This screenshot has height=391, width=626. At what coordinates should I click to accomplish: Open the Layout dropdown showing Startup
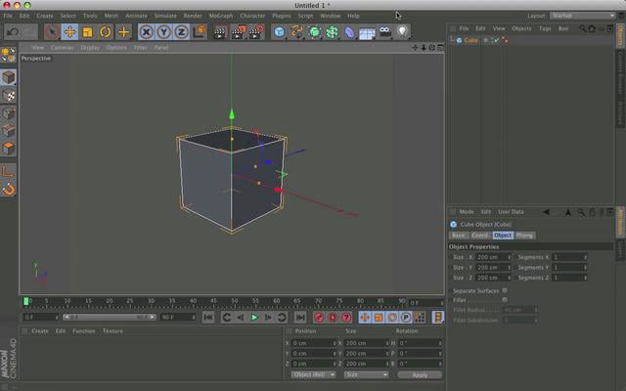(x=577, y=16)
